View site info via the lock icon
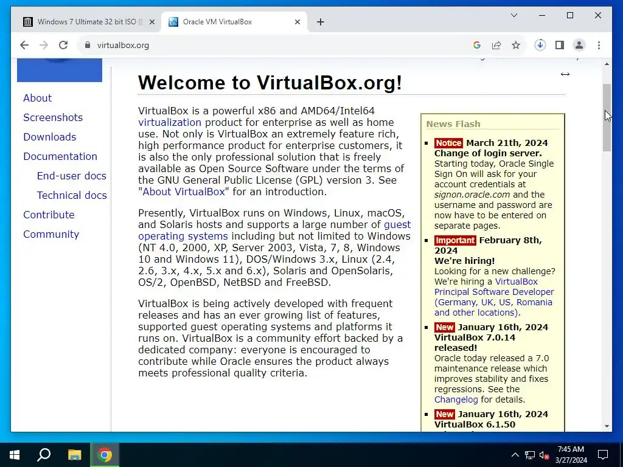Screen dimensions: 623x467 pos(88,45)
